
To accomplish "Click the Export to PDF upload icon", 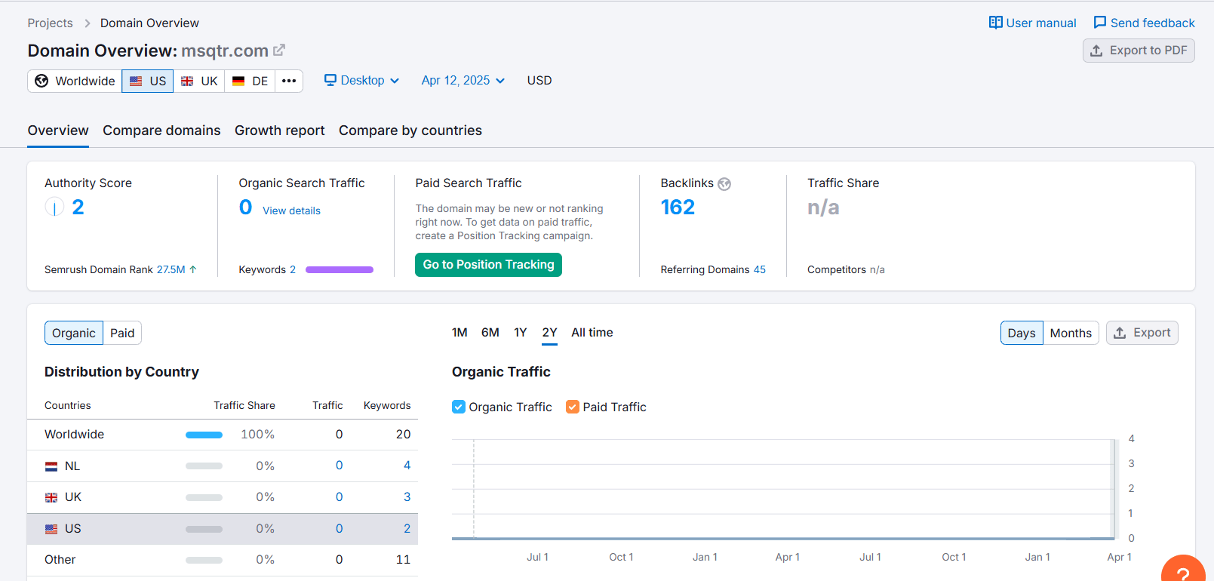I will coord(1096,51).
